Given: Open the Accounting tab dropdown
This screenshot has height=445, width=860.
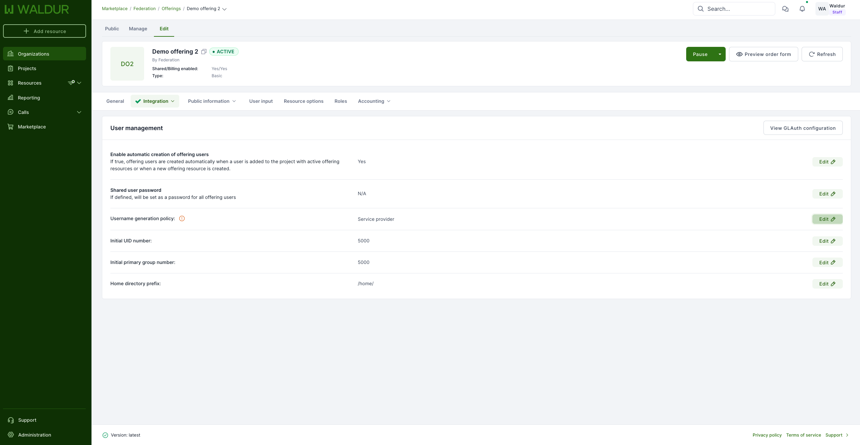Looking at the screenshot, I should pos(374,101).
